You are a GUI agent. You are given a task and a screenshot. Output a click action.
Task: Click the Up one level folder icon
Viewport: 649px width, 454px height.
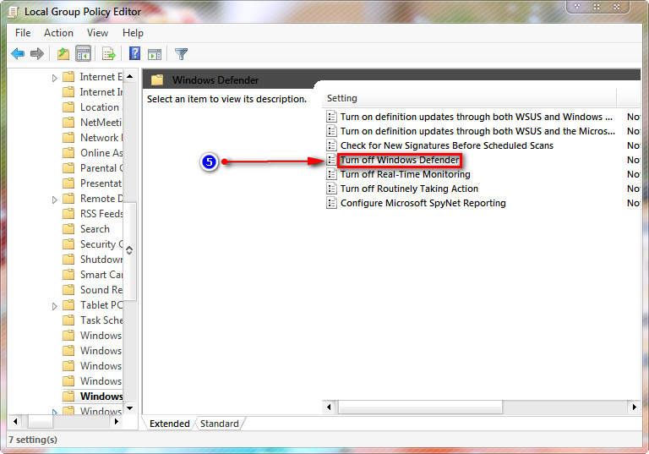click(63, 54)
